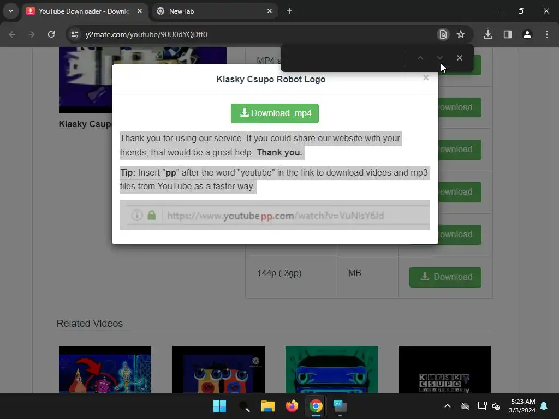Open the clock showing 5:23 AM
This screenshot has width=559, height=419.
coord(522,406)
